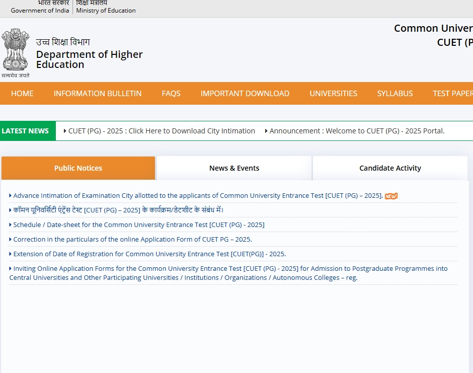Switch to the Candidate Activity tab
This screenshot has height=373, width=473.
390,168
